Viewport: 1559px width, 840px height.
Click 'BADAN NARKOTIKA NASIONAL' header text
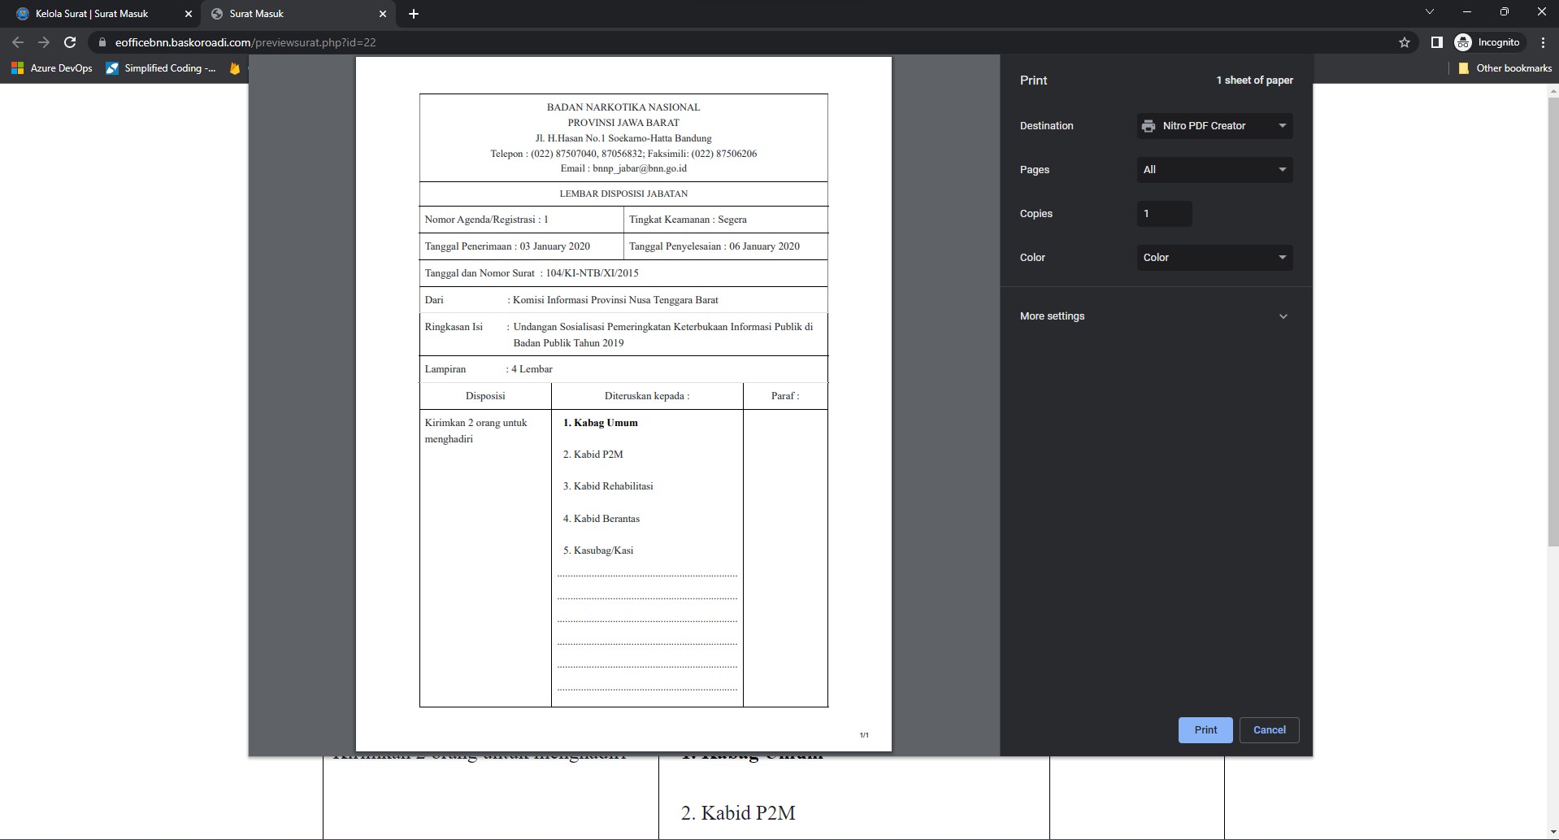click(x=623, y=107)
